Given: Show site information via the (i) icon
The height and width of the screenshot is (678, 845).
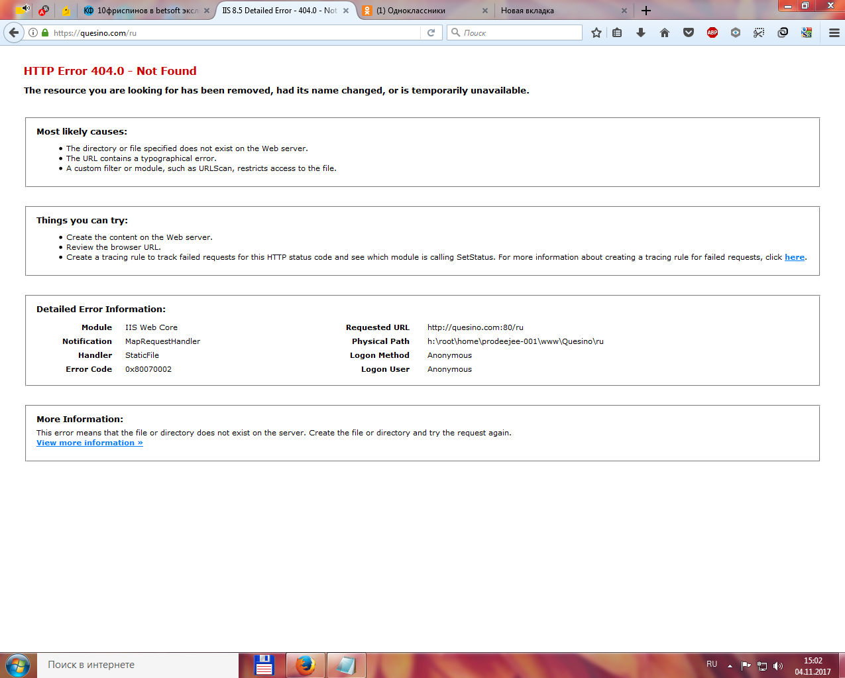Looking at the screenshot, I should (x=33, y=32).
